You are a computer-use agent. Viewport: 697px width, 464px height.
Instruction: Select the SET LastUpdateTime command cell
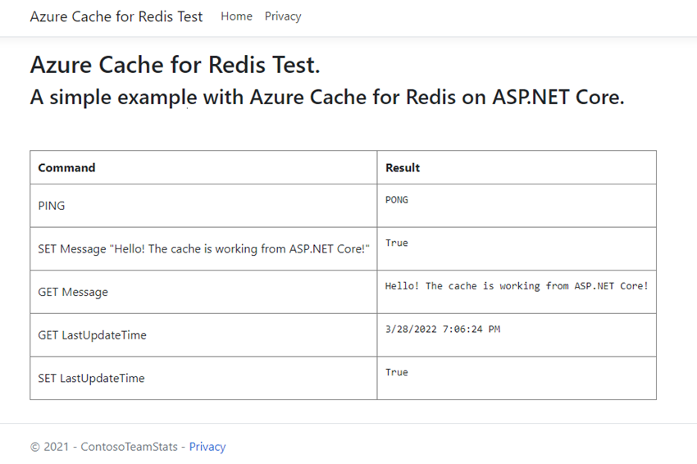coord(91,379)
